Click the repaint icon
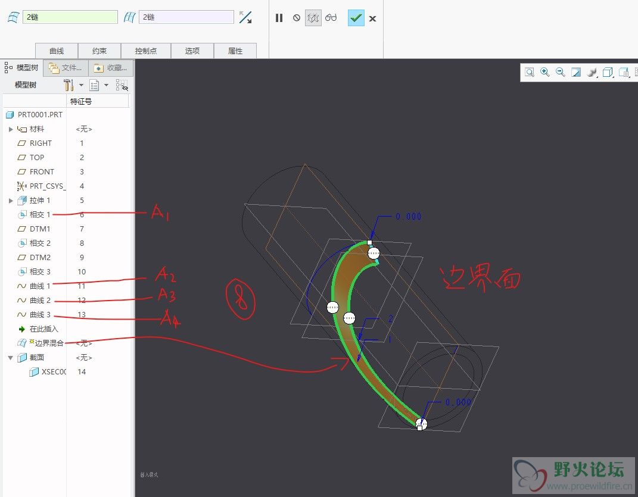638x497 pixels. 576,73
